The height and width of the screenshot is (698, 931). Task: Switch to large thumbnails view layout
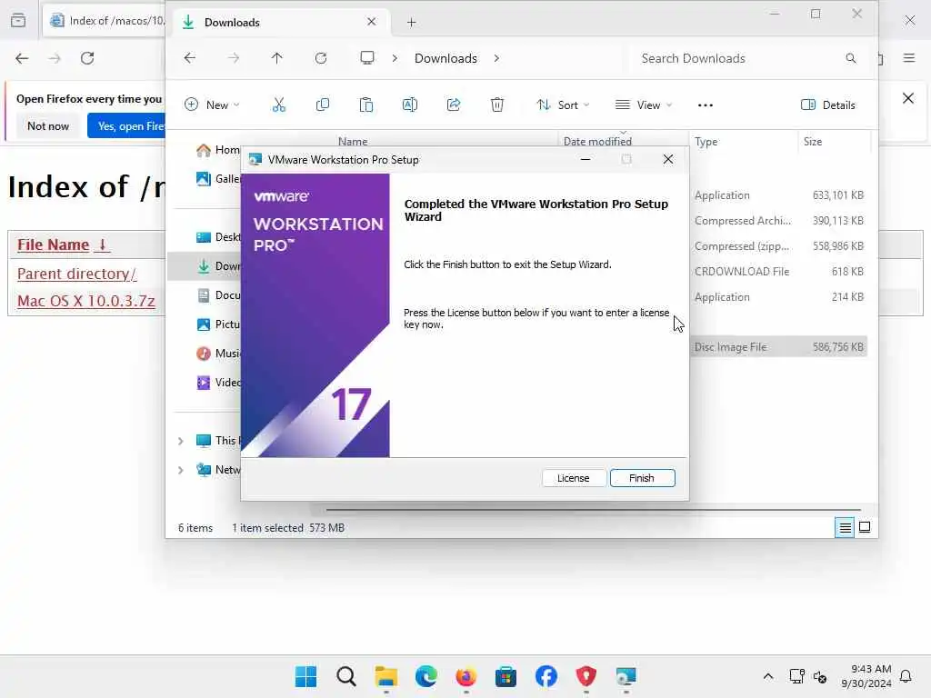click(865, 528)
